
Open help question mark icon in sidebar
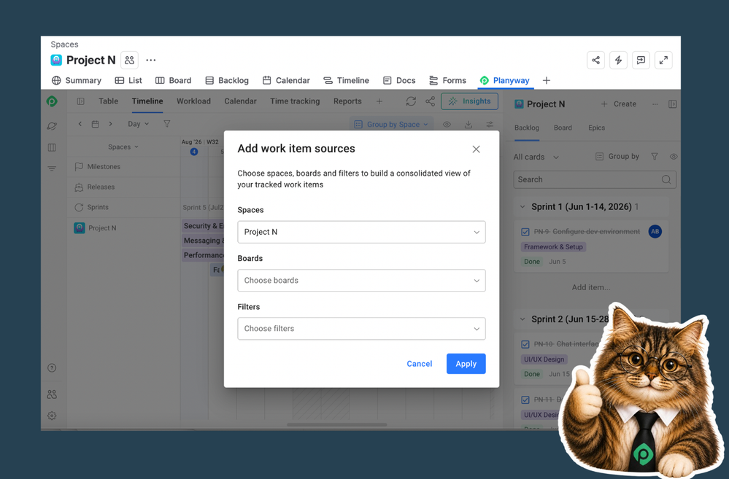tap(52, 368)
